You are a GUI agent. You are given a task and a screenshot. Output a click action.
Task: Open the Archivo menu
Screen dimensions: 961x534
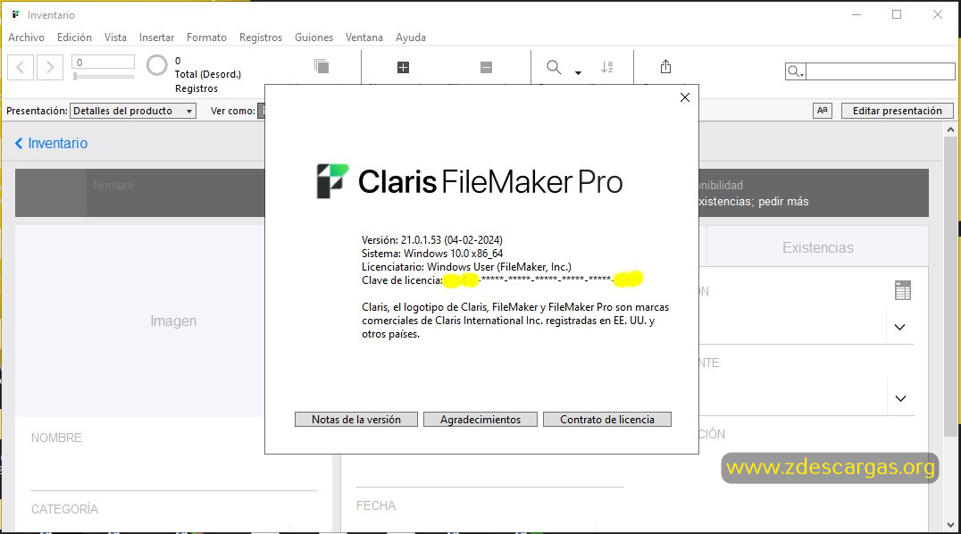point(27,38)
